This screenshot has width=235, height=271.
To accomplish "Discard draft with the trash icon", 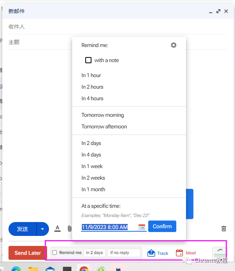I will (x=223, y=229).
